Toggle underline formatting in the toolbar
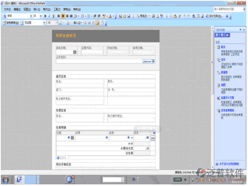The height and width of the screenshot is (186, 248). pyautogui.click(x=54, y=16)
